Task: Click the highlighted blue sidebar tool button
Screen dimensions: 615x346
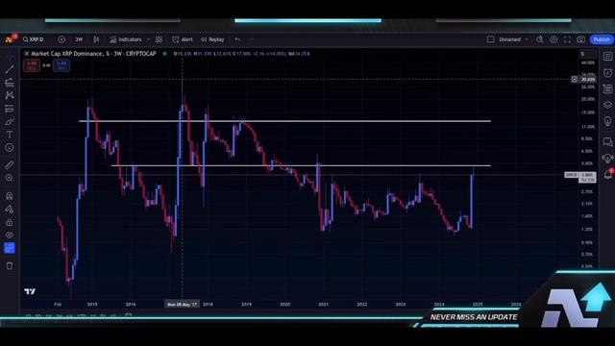Action: pos(10,248)
